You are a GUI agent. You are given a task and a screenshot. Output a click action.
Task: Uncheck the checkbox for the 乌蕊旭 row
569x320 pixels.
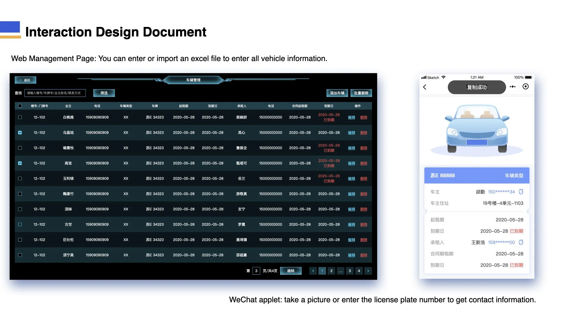click(20, 133)
